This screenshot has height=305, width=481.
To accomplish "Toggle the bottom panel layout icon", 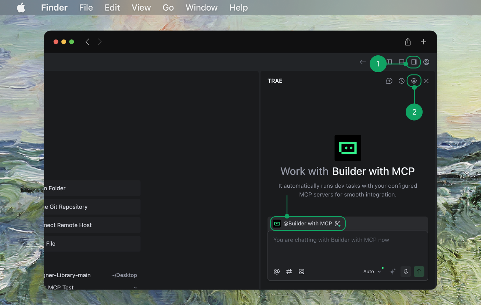I will pyautogui.click(x=402, y=62).
